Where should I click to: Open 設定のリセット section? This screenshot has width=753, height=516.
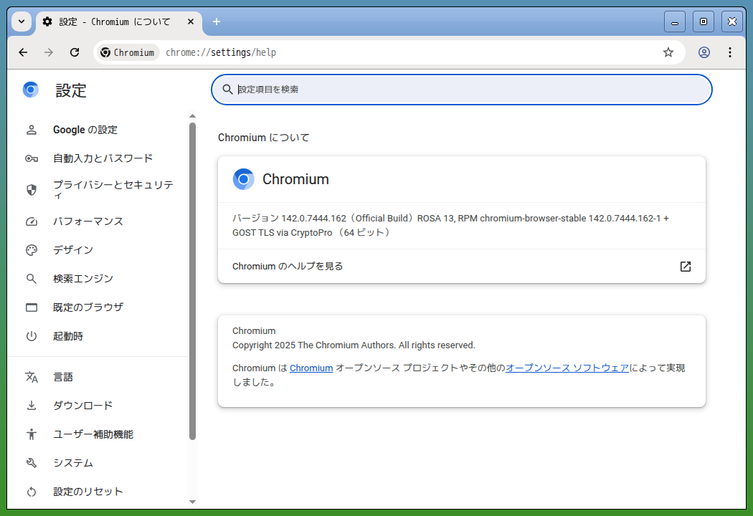coord(98,492)
